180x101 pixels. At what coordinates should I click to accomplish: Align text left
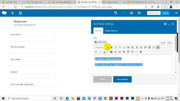pos(132,47)
